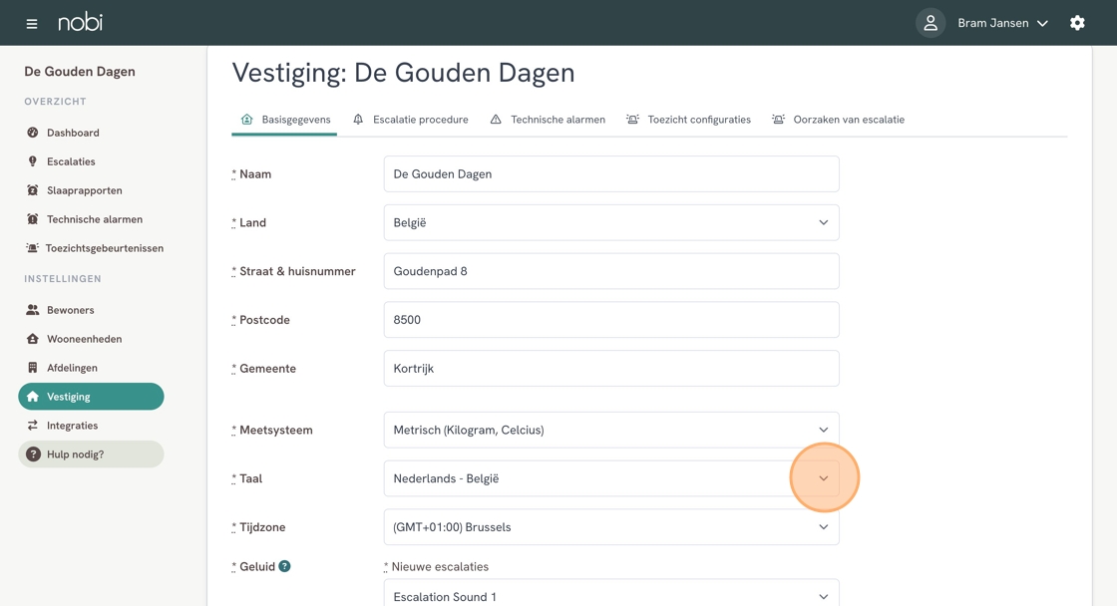This screenshot has width=1117, height=606.
Task: Go to Escalaties in sidebar
Action: (71, 161)
